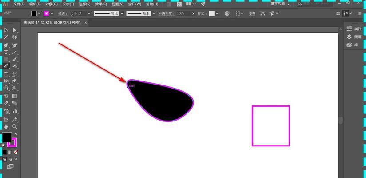366x178 pixels.
Task: Select the Symbol Sprayer tool
Action: (x=6, y=111)
